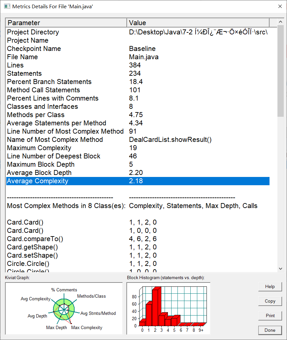Print the metrics details

click(270, 316)
